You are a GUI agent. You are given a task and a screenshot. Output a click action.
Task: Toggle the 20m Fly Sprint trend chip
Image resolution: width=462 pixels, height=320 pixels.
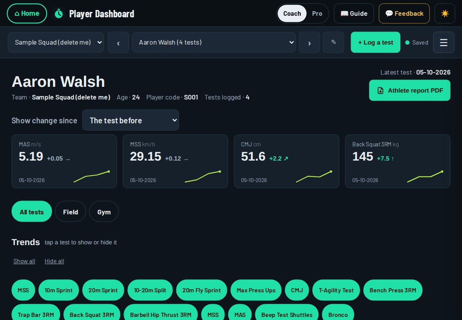pyautogui.click(x=202, y=290)
